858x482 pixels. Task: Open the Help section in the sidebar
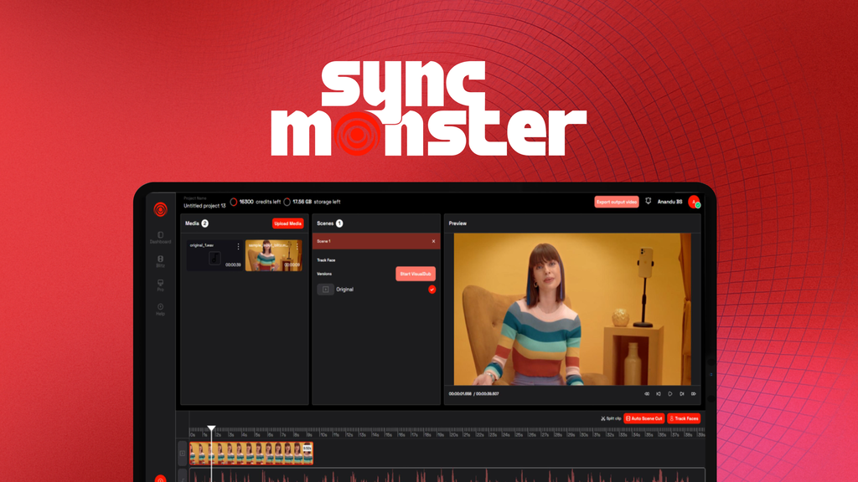[x=159, y=306]
